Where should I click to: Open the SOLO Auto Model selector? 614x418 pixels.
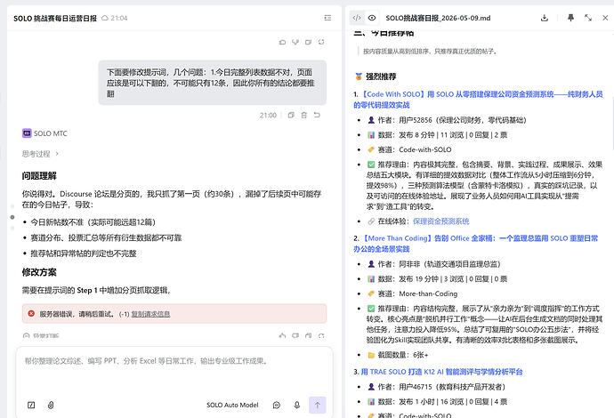click(232, 405)
